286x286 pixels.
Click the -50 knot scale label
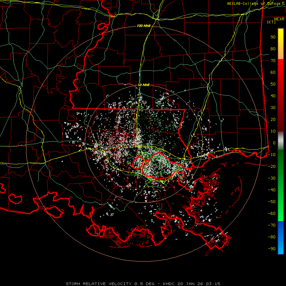tap(272, 201)
